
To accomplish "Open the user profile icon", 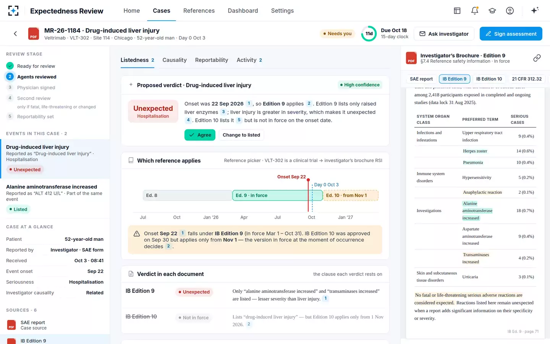I will [510, 11].
